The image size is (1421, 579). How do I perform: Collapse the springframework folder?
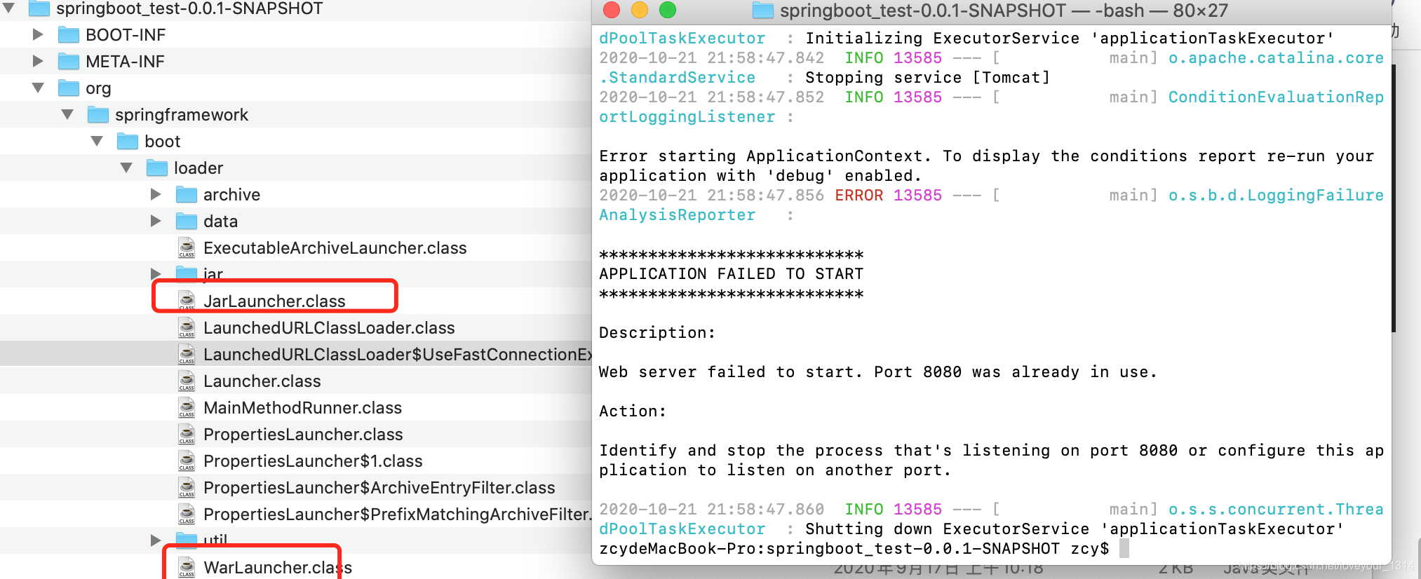[67, 114]
